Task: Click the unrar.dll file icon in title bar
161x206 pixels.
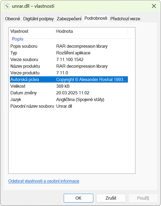Action: point(7,6)
